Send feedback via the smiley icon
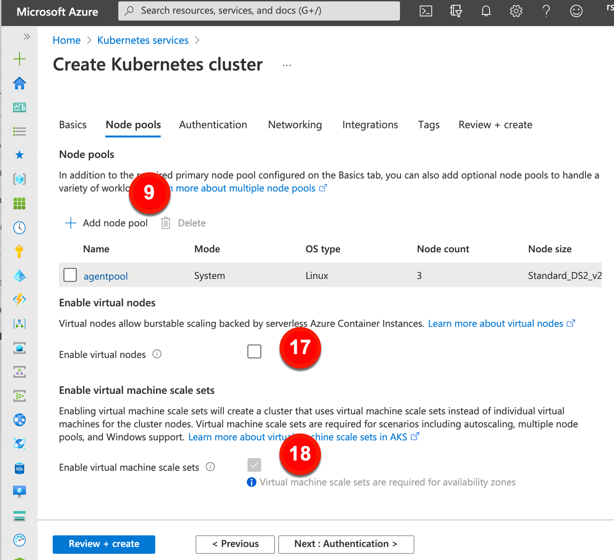The image size is (614, 560). pyautogui.click(x=576, y=11)
